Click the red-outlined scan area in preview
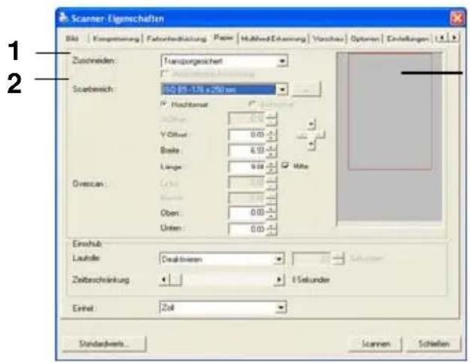The height and width of the screenshot is (363, 470). [390, 112]
